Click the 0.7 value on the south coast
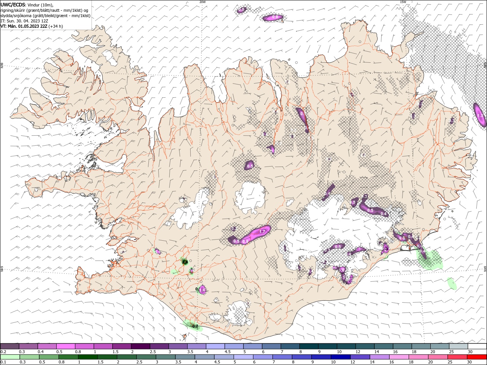Image resolution: width=487 pixels, height=365 pixels. coord(195,326)
